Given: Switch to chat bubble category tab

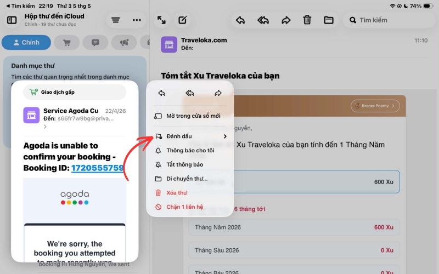Looking at the screenshot, I should (95, 43).
